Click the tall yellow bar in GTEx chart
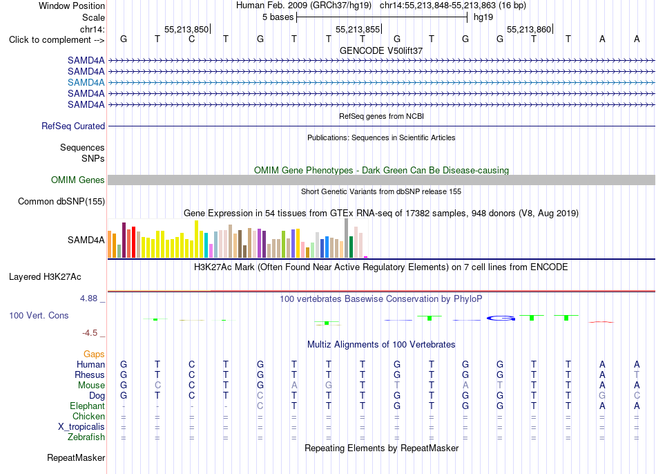 point(196,239)
